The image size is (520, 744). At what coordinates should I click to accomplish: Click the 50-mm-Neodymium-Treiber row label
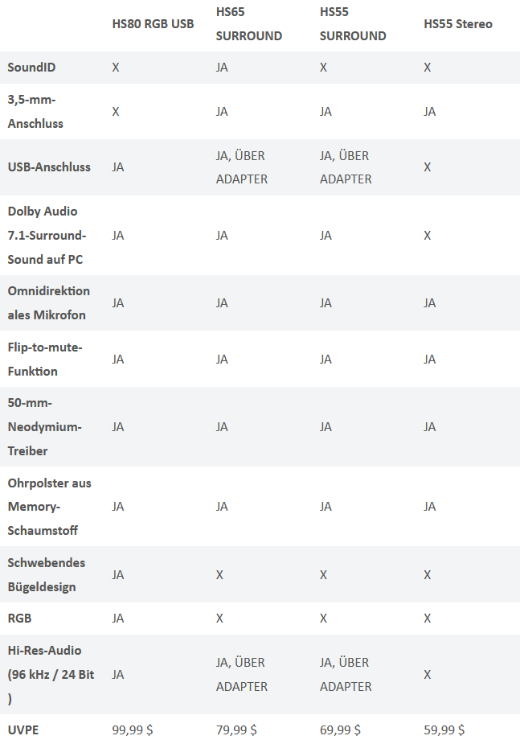pos(44,426)
